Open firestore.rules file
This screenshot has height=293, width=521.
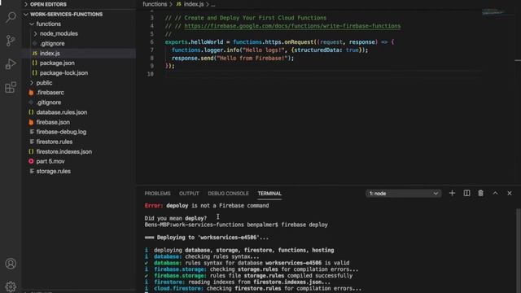[55, 142]
